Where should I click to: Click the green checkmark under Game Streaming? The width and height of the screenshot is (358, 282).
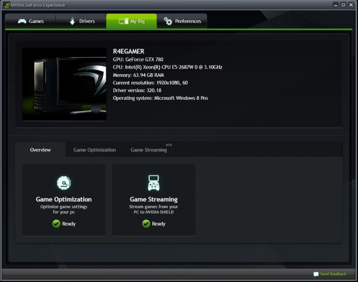click(146, 224)
